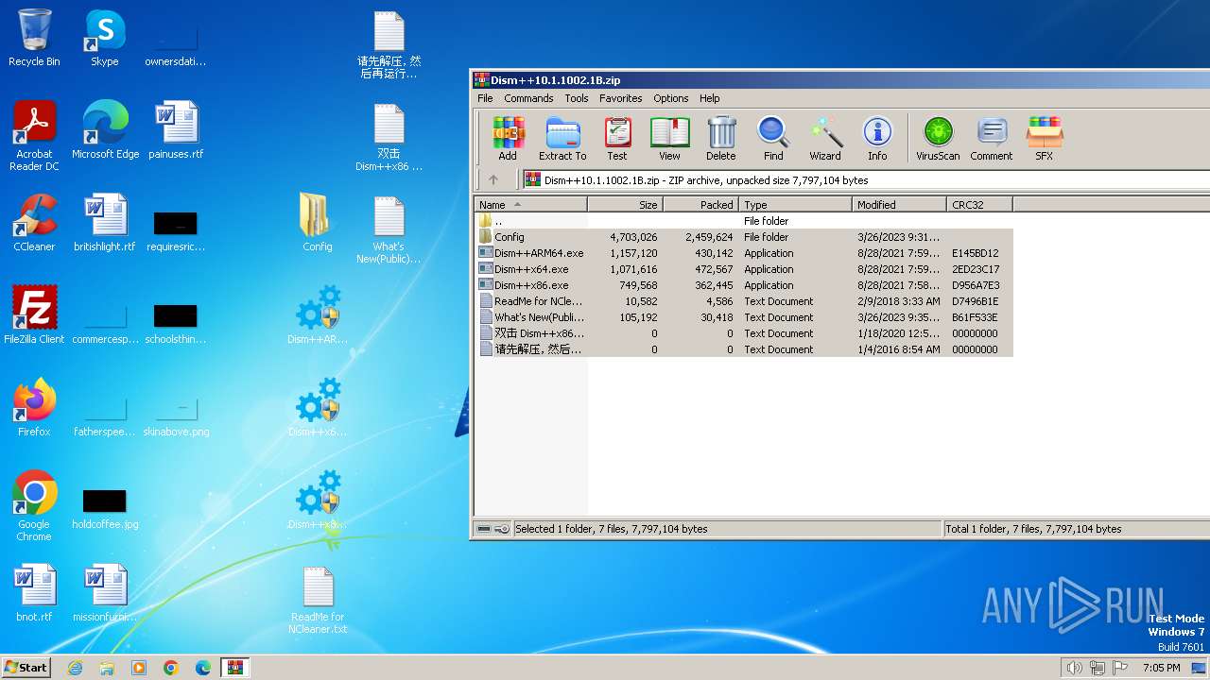The height and width of the screenshot is (680, 1210).
Task: Open the Options menu
Action: pyautogui.click(x=671, y=98)
